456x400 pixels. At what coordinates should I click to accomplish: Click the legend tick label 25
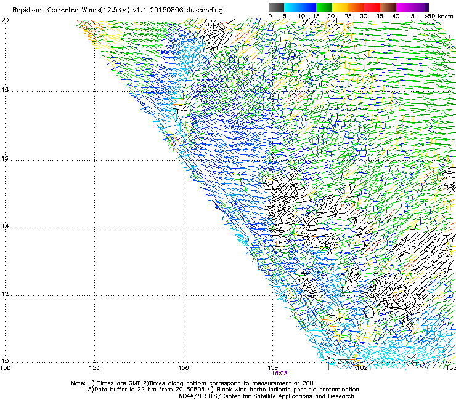(x=348, y=17)
